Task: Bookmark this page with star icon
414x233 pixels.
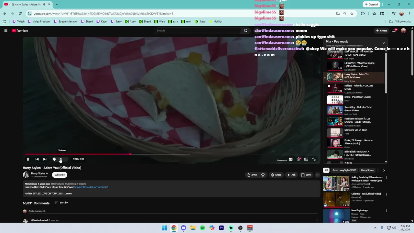Action: (x=352, y=14)
